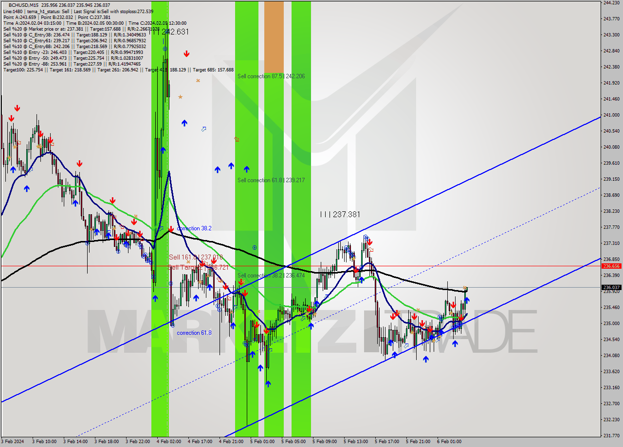Viewport: 623px width, 447px height.
Task: Click the '3 Feb 2024' time label
Action: coord(13,442)
